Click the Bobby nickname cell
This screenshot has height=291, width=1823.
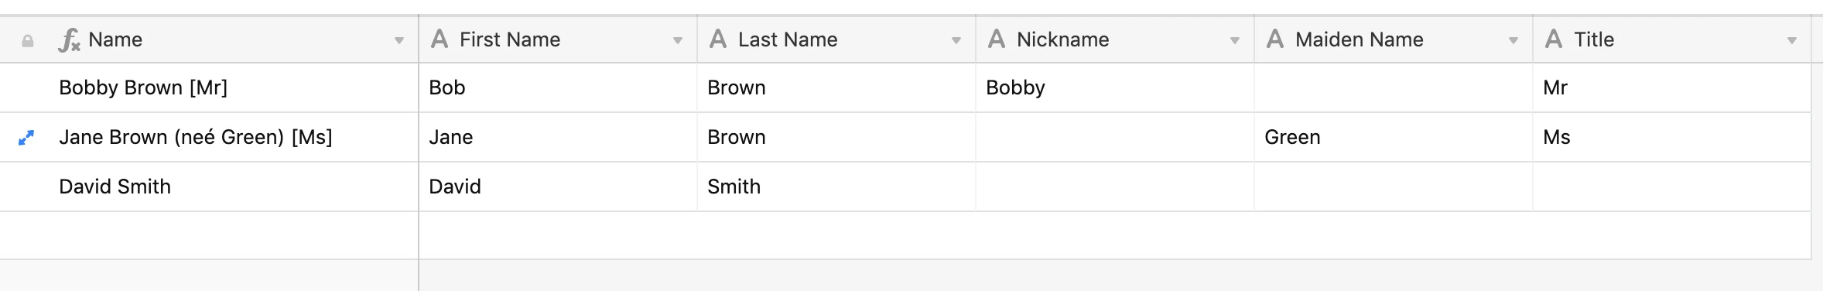1114,87
